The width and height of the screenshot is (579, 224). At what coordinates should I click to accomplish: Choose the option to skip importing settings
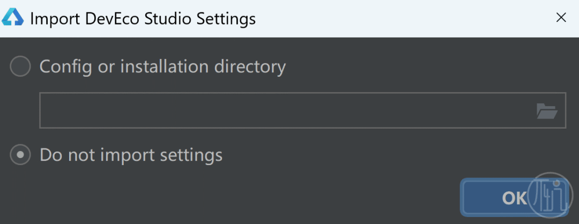(20, 155)
